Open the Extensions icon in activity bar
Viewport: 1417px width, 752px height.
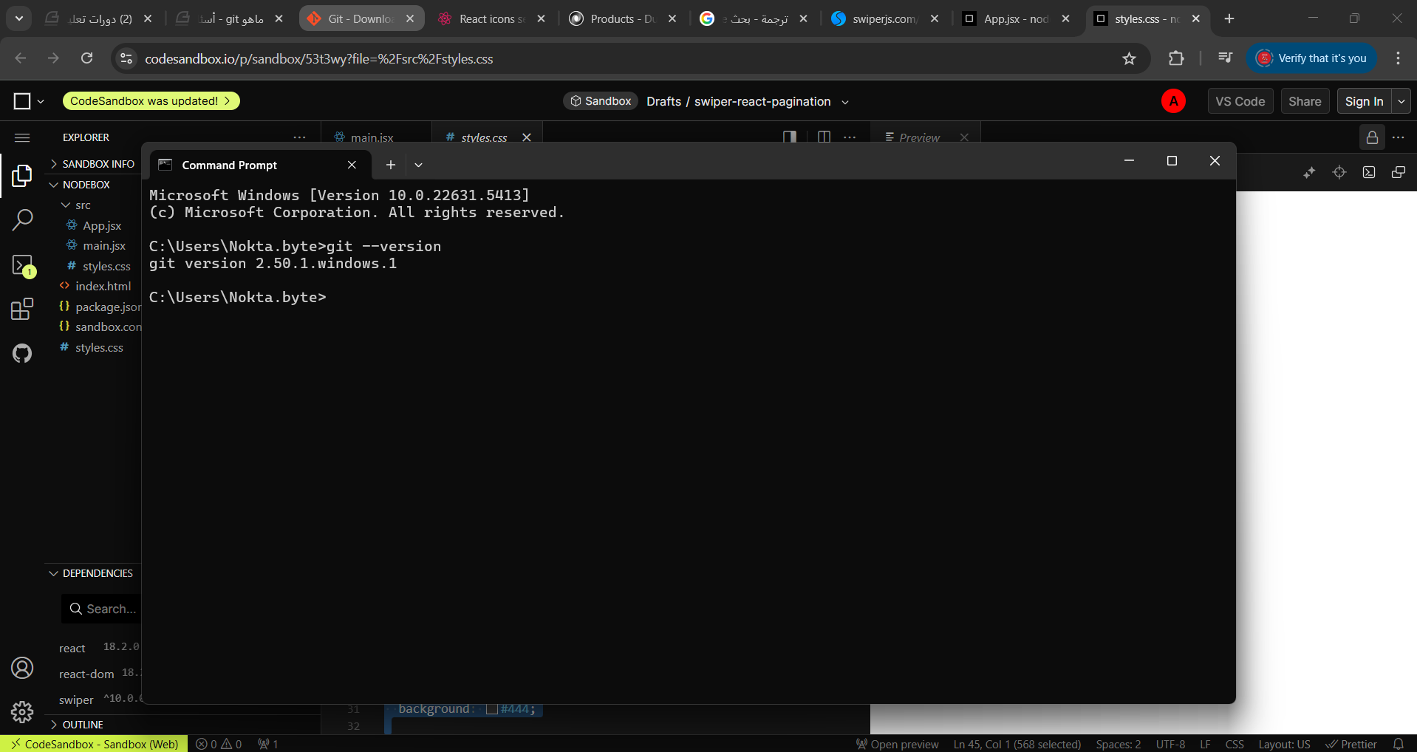tap(22, 309)
